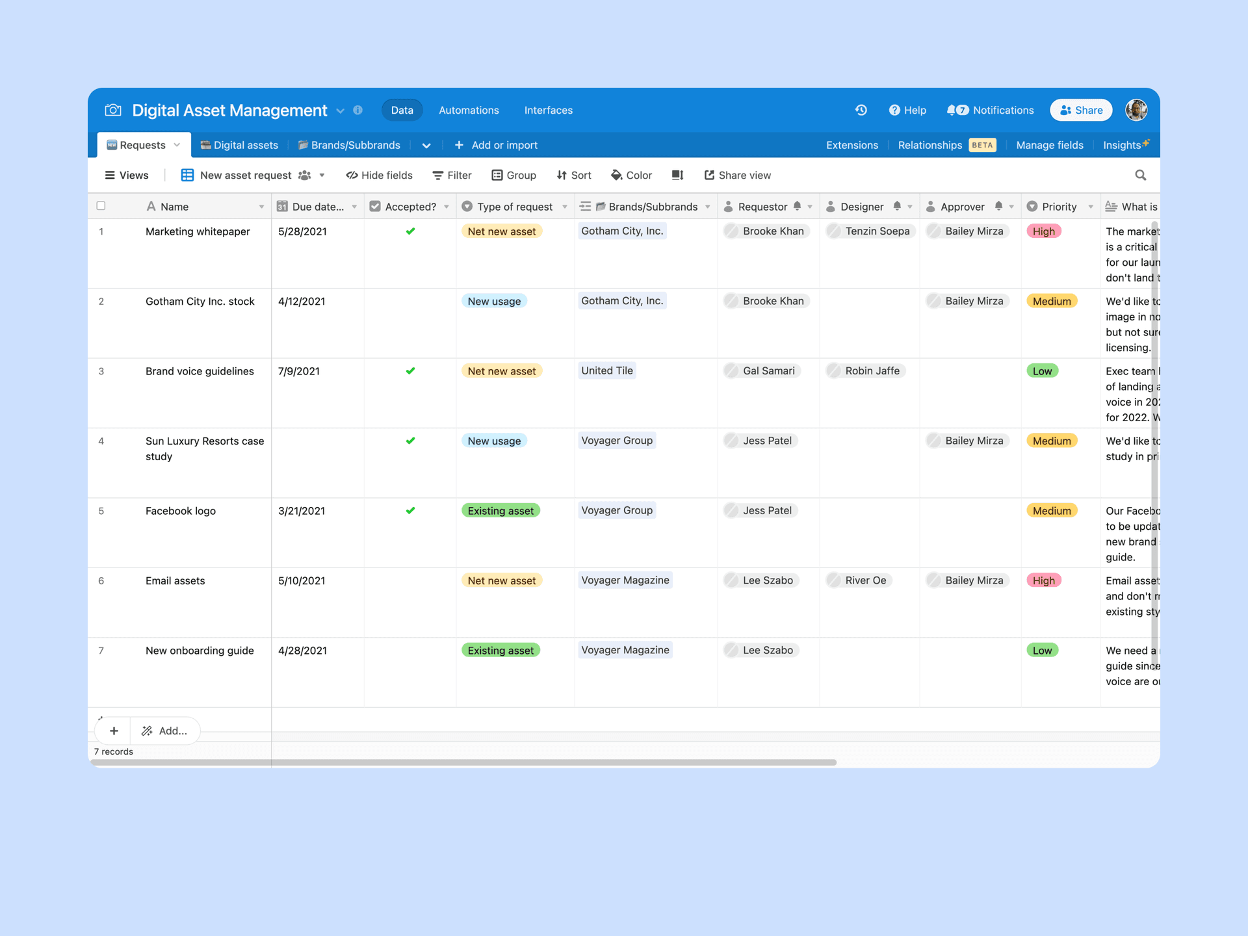Viewport: 1248px width, 936px height.
Task: Click collaborators icon next to view name
Action: 304,175
